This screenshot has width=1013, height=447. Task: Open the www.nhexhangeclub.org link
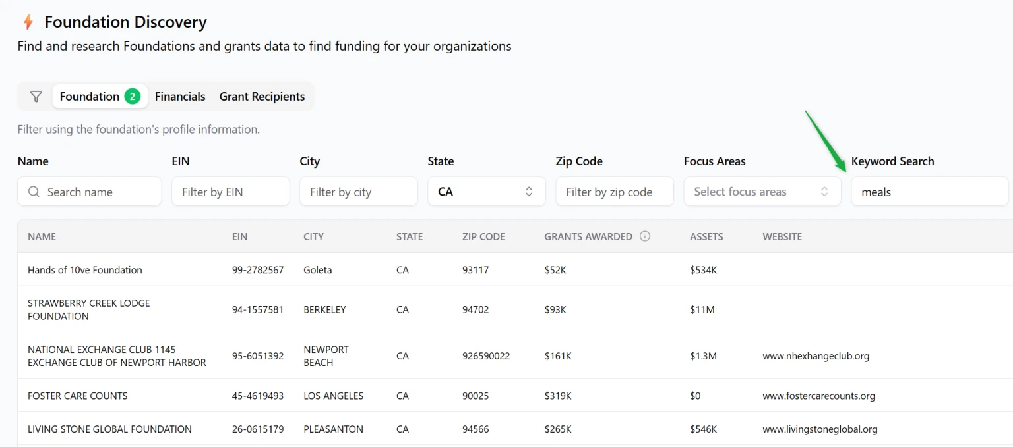coord(816,356)
